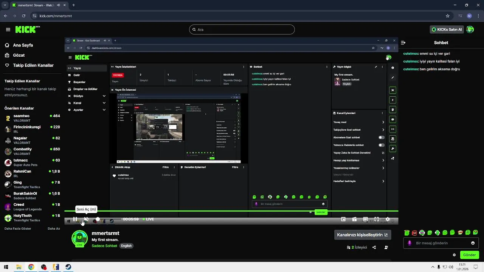Open CombatRy recommended channel
Screen dimensions: 484x272
[32, 151]
